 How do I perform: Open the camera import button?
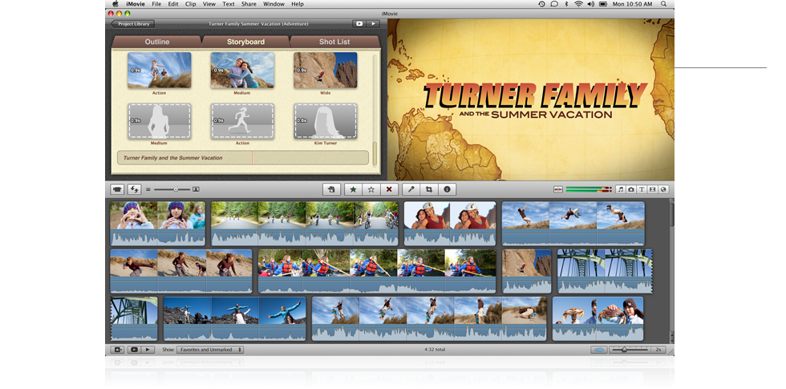pos(118,189)
